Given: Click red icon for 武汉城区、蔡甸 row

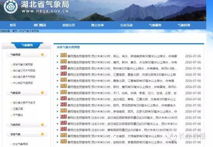Looking at the screenshot, I should click(64, 98).
